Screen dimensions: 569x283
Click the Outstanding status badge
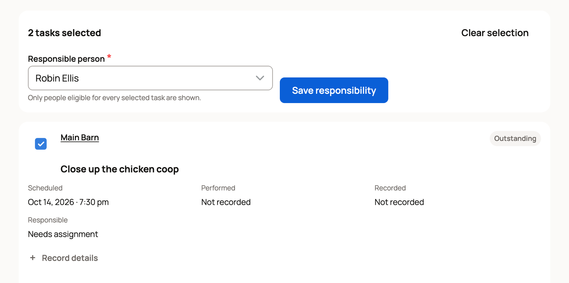(x=515, y=139)
